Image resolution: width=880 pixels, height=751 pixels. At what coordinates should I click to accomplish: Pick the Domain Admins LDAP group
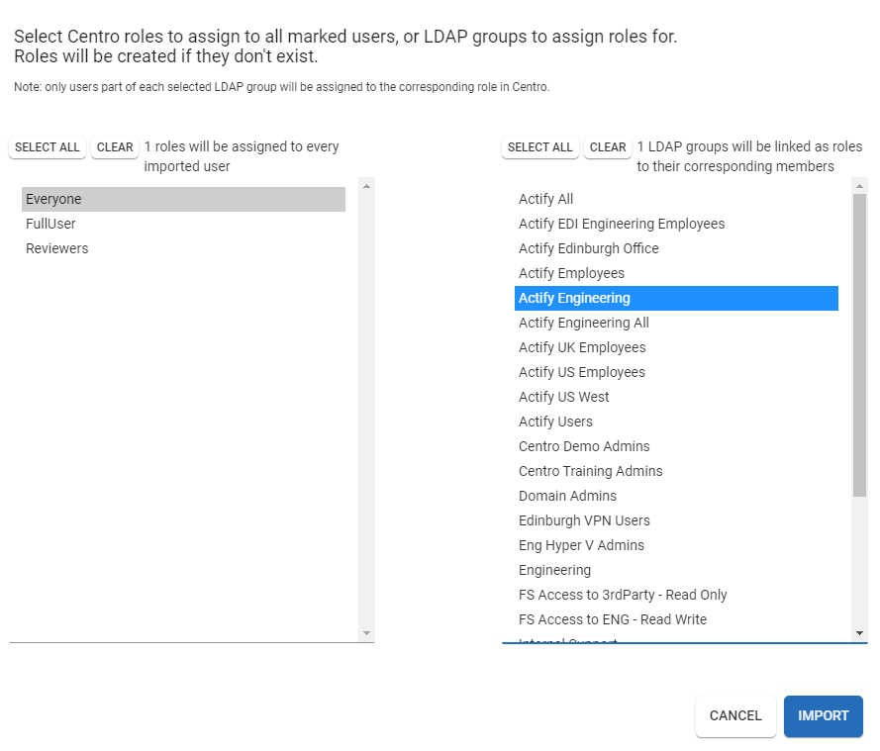click(x=567, y=496)
